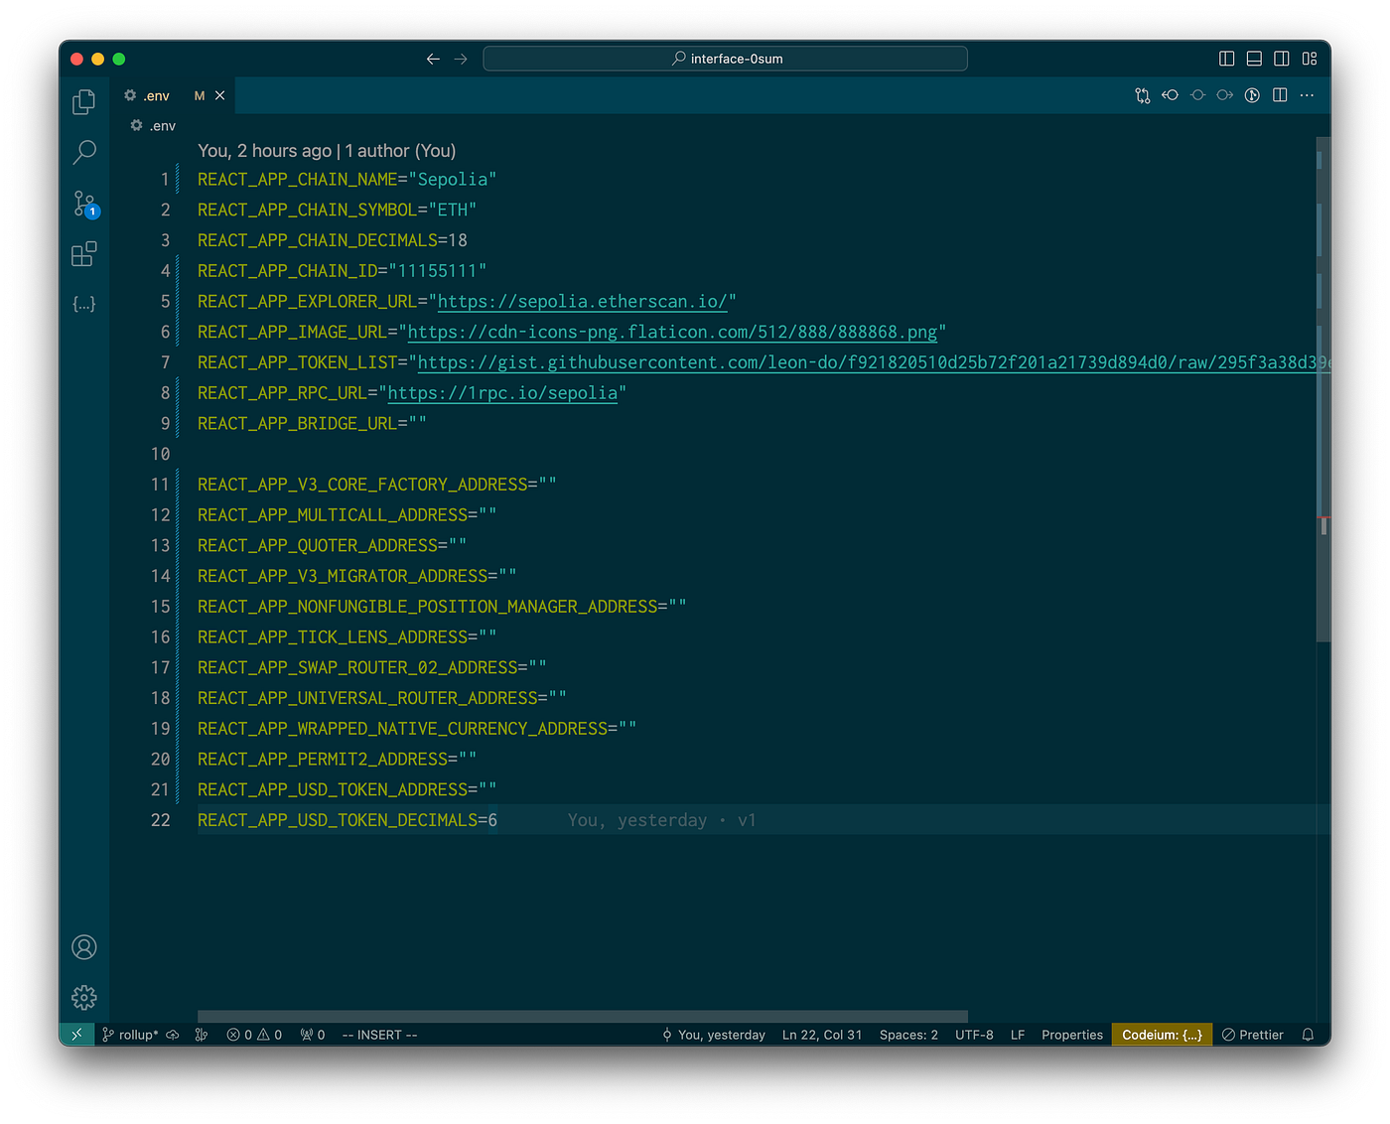
Task: Click REACT_APP_PERMIT2_ADDRESS line
Action: pos(338,760)
